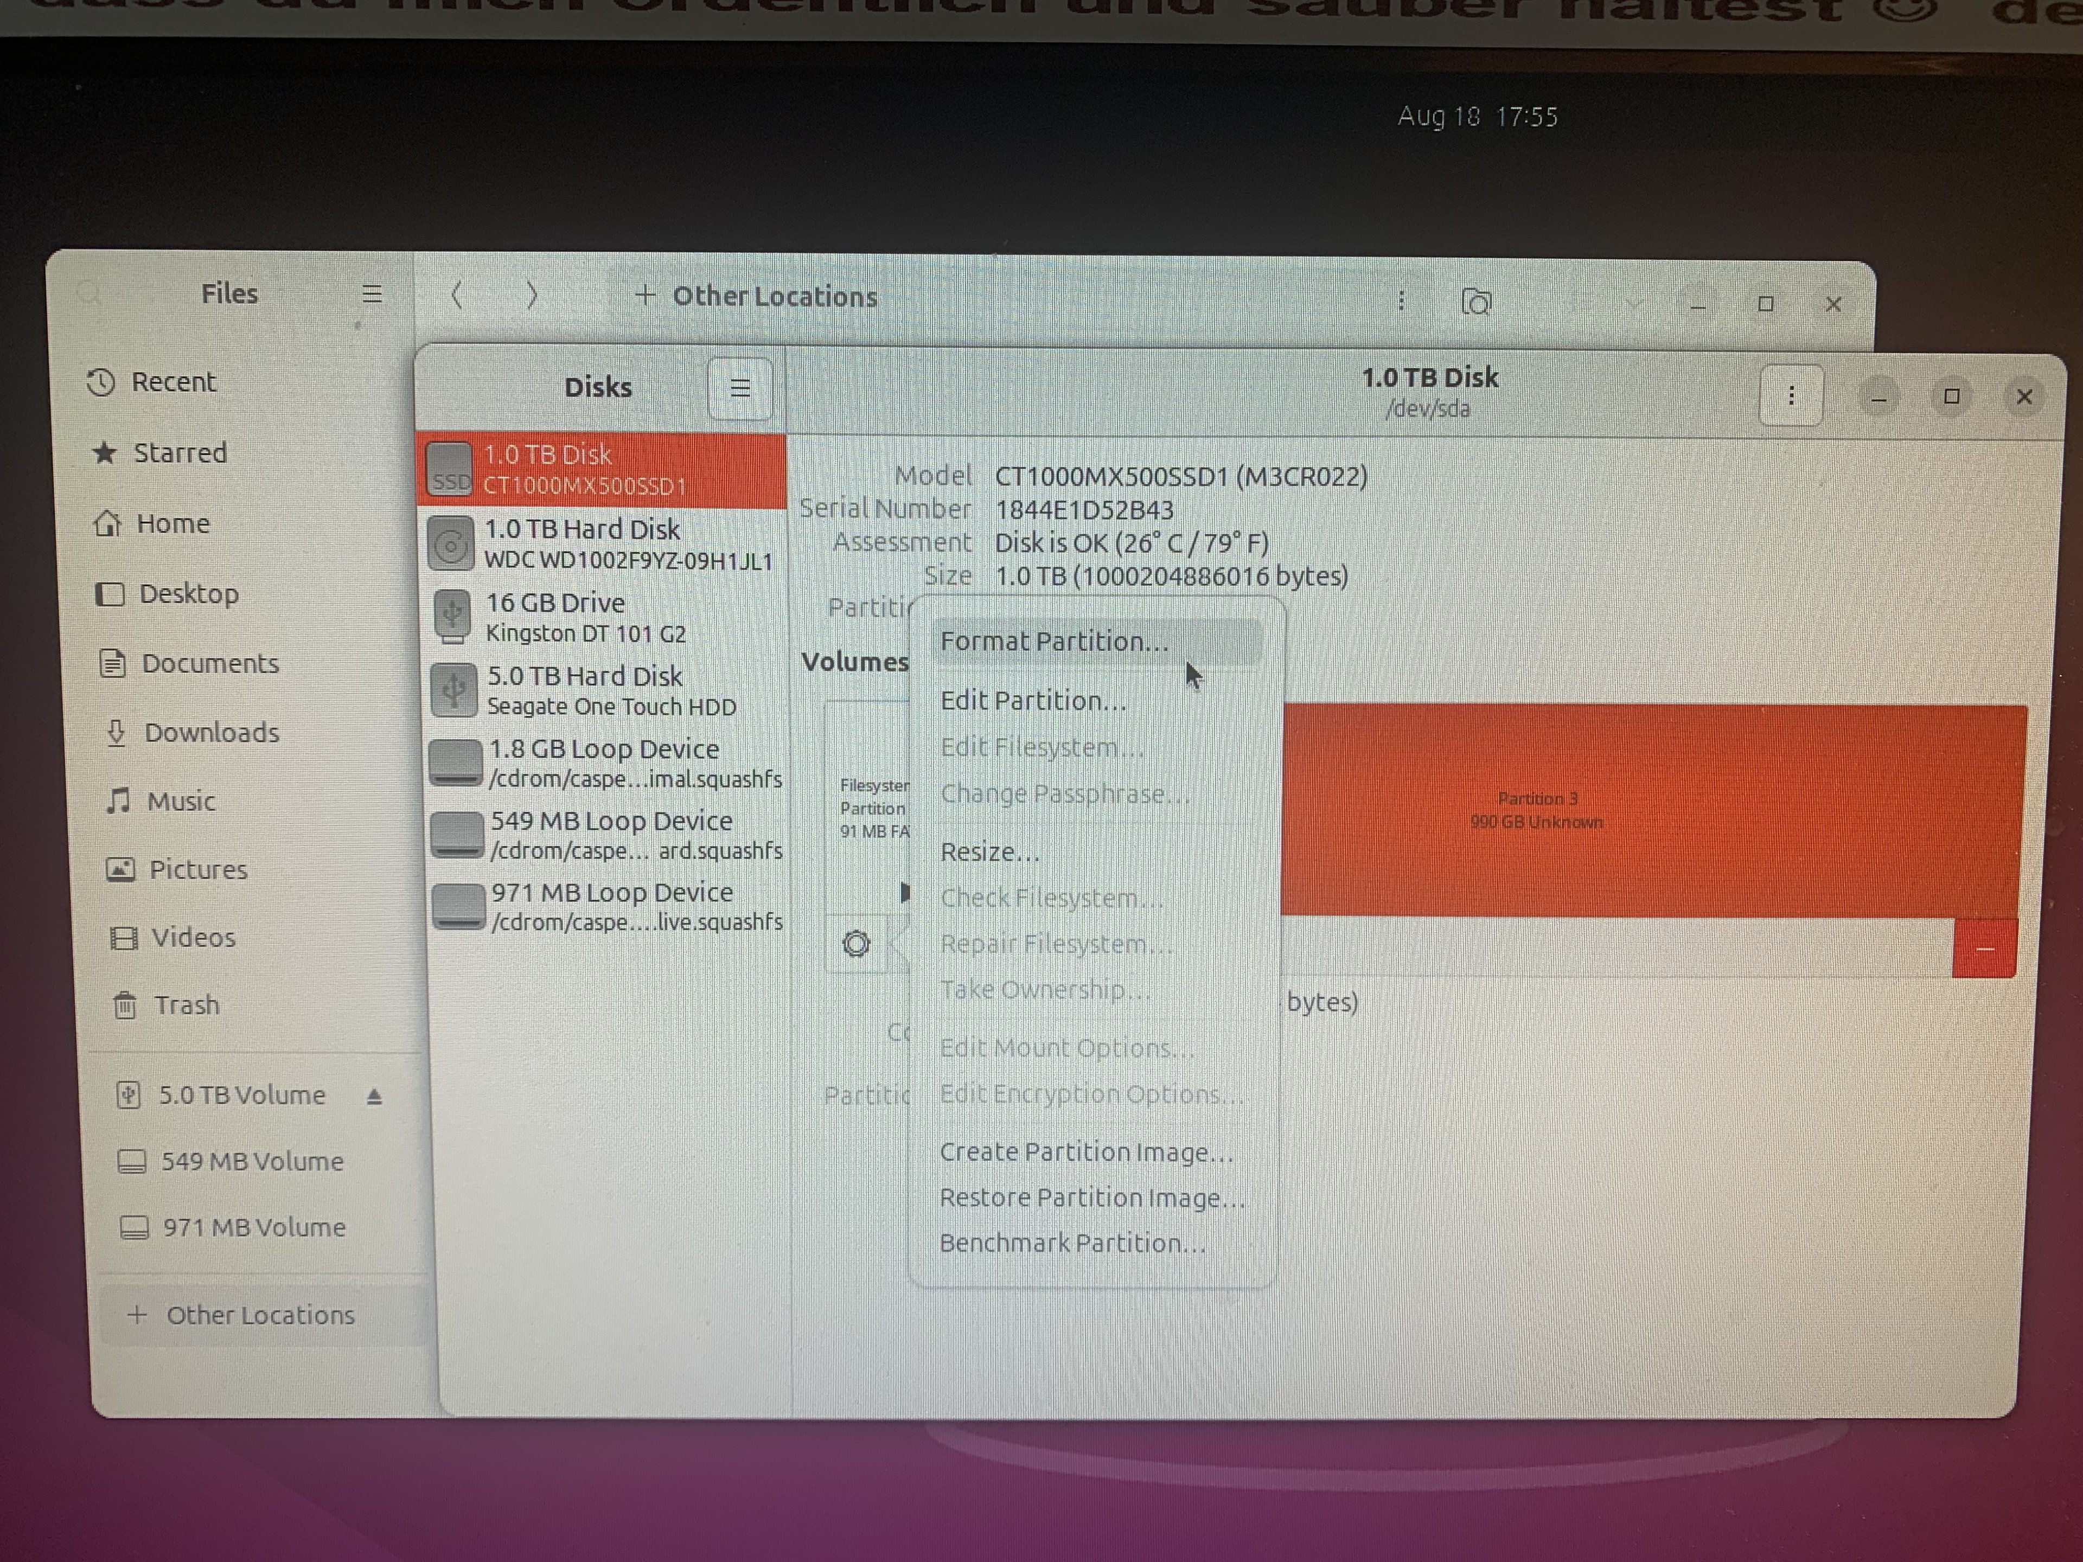Screen dimensions: 2083x1562
Task: Click the partition gear options button
Action: [856, 943]
